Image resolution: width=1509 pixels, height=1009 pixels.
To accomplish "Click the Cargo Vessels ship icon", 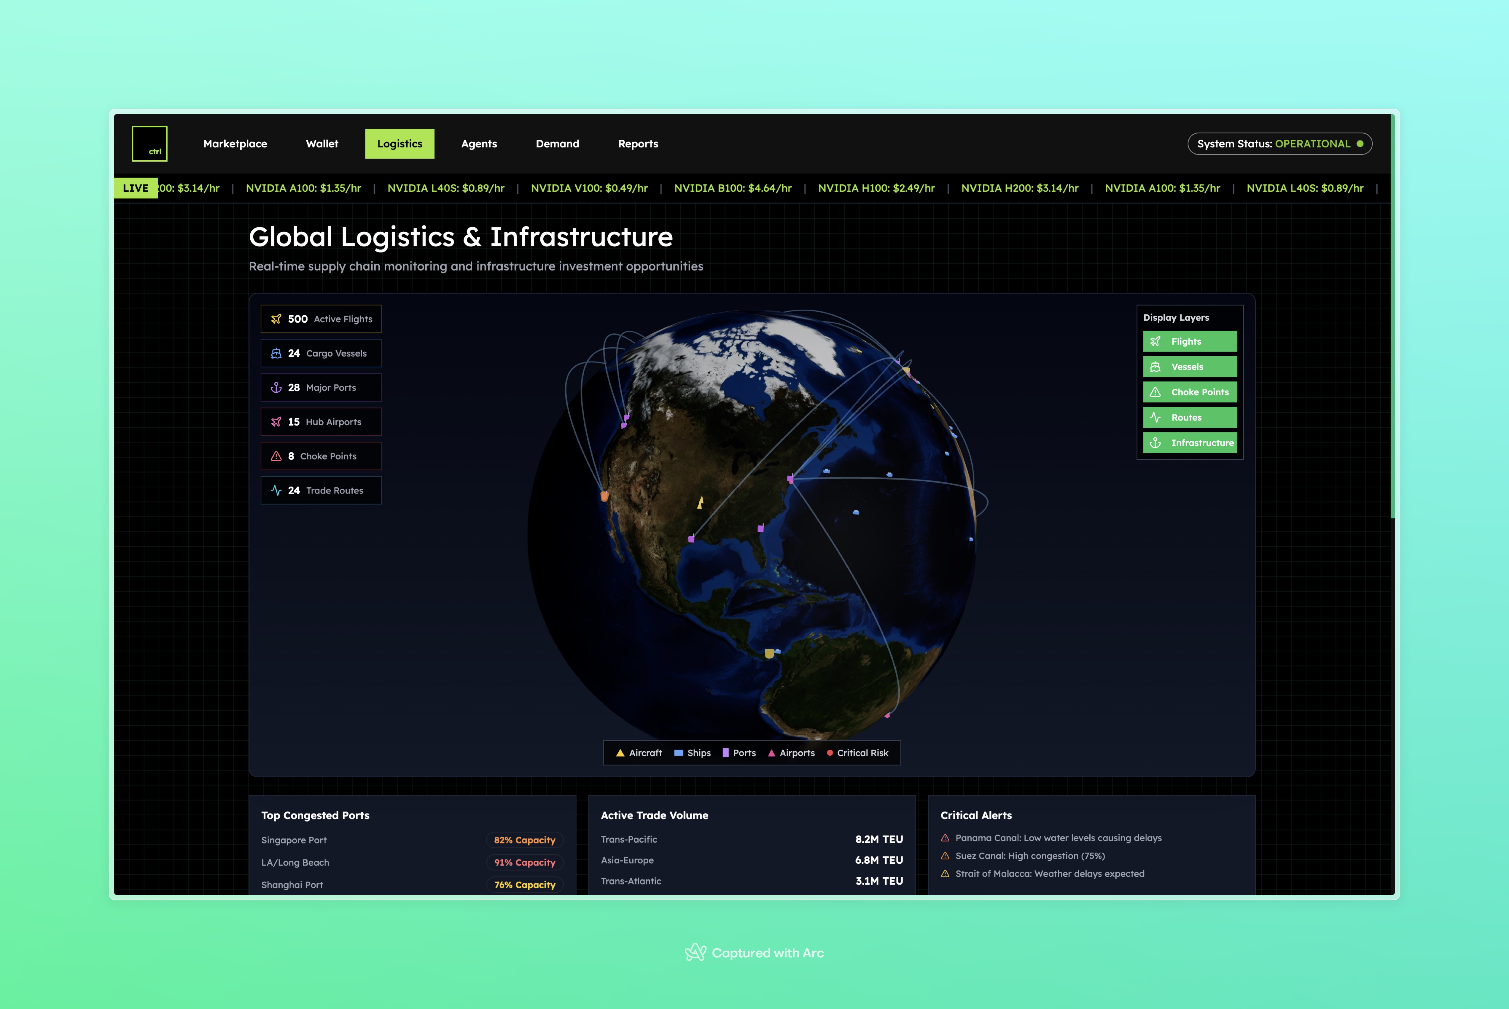I will point(276,353).
